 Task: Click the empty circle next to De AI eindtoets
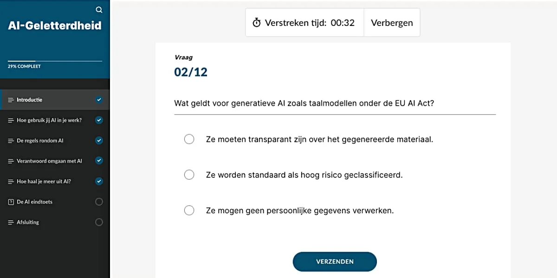click(99, 202)
